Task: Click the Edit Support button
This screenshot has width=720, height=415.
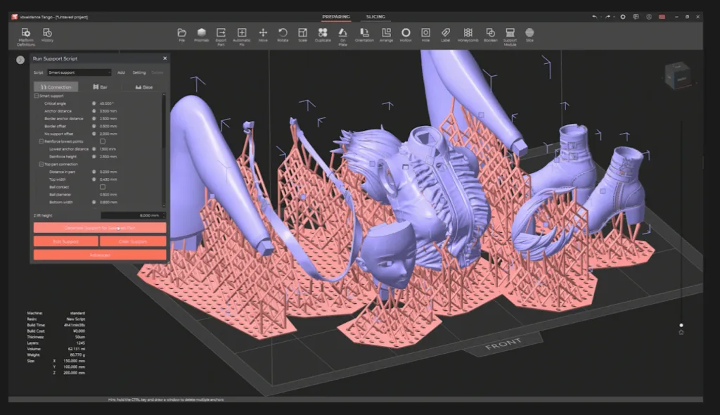Action: [65, 241]
